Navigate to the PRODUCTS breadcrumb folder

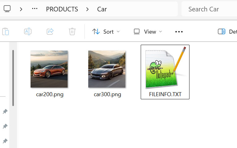point(62,9)
